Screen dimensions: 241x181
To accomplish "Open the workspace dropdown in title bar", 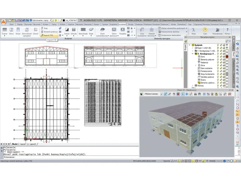I will tap(50, 20).
